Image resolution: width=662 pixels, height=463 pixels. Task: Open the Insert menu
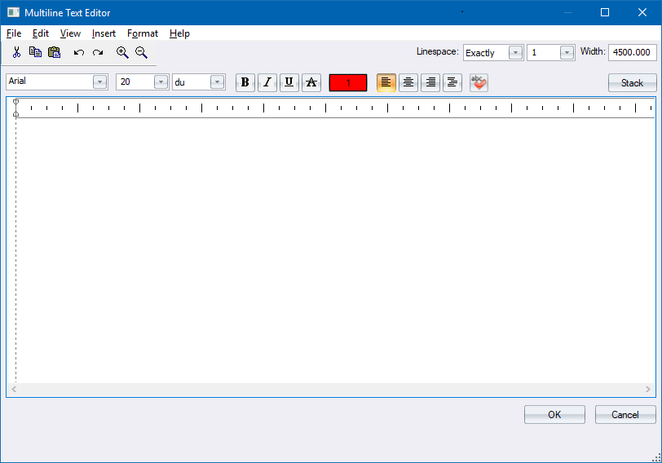(104, 33)
